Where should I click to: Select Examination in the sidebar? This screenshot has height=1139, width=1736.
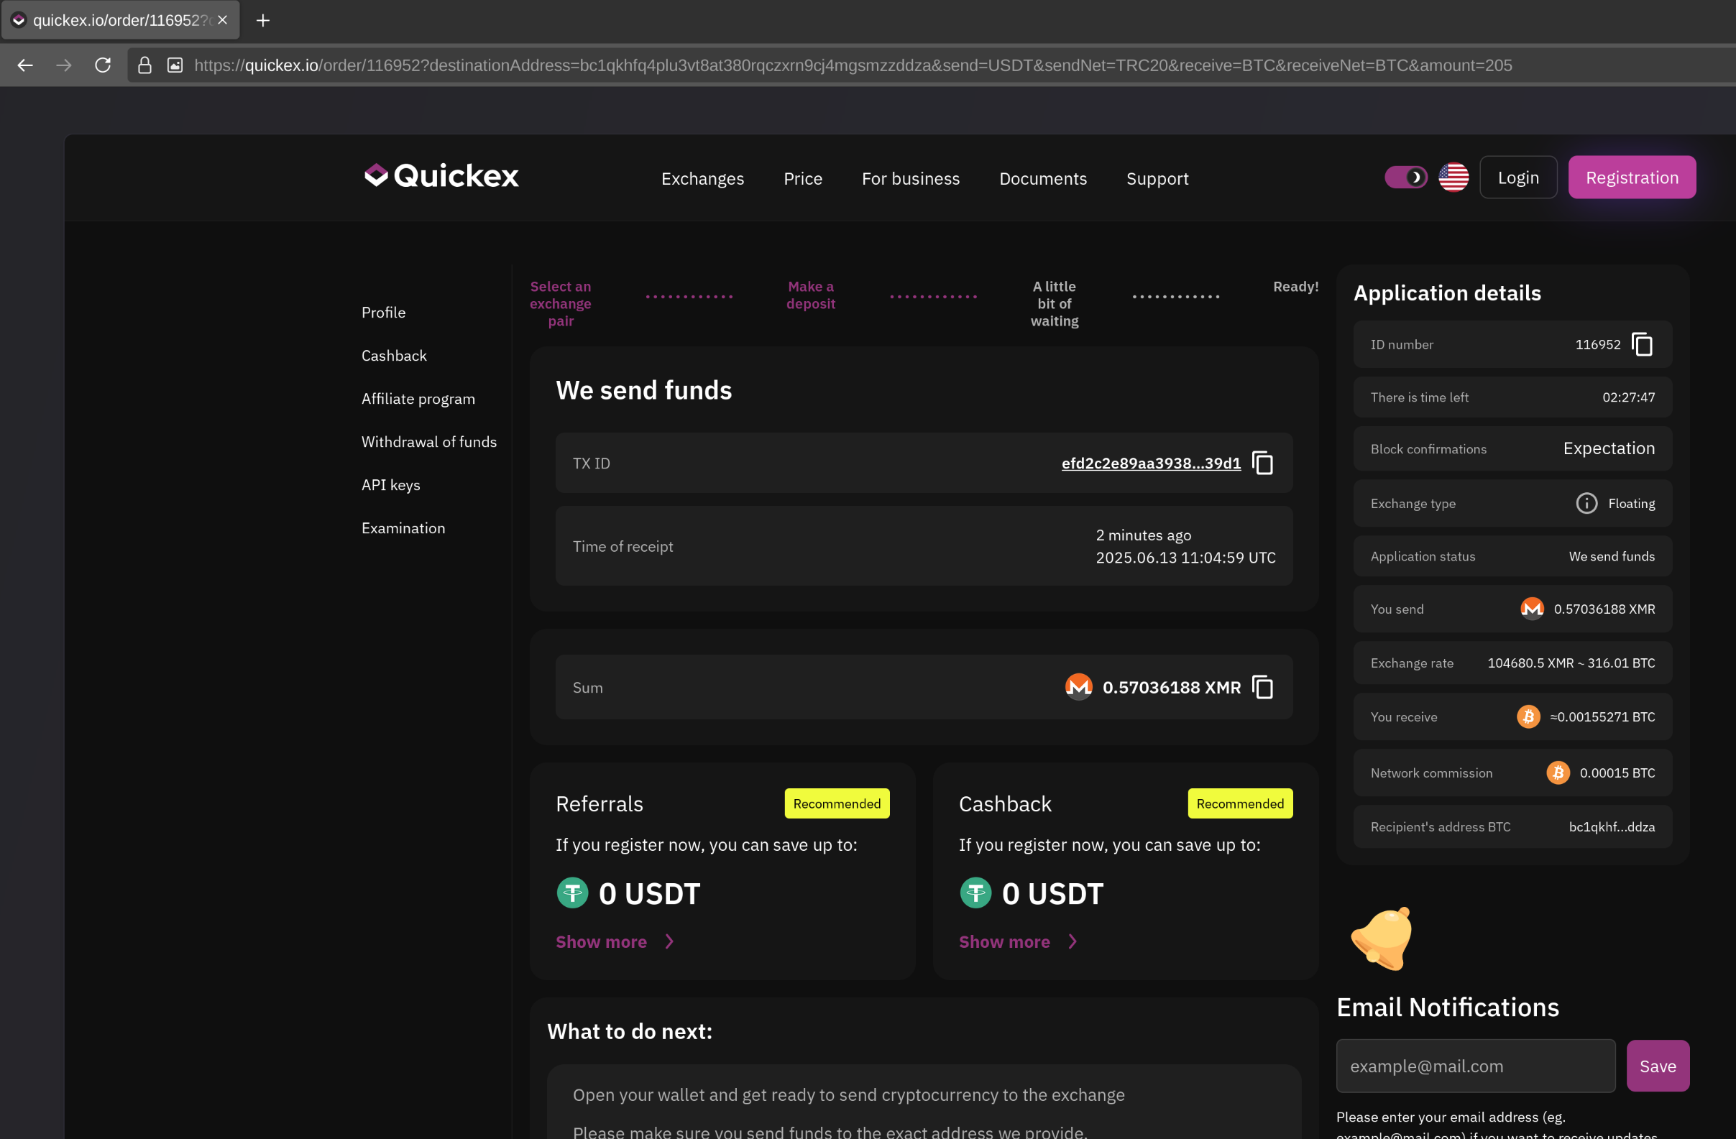click(x=403, y=528)
